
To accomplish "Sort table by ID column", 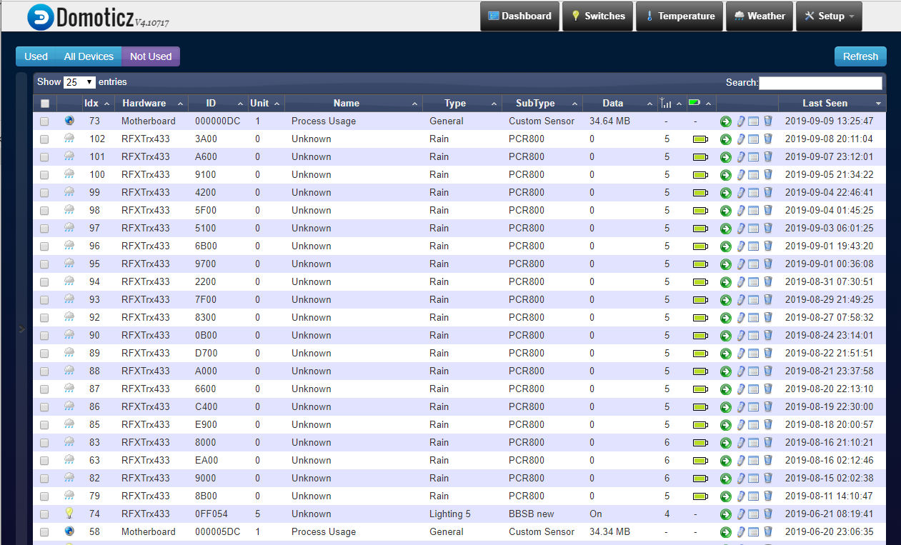I will 218,104.
